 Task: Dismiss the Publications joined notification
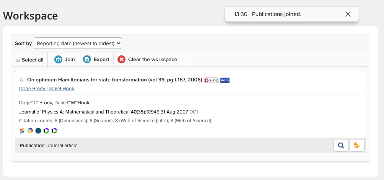click(x=348, y=14)
